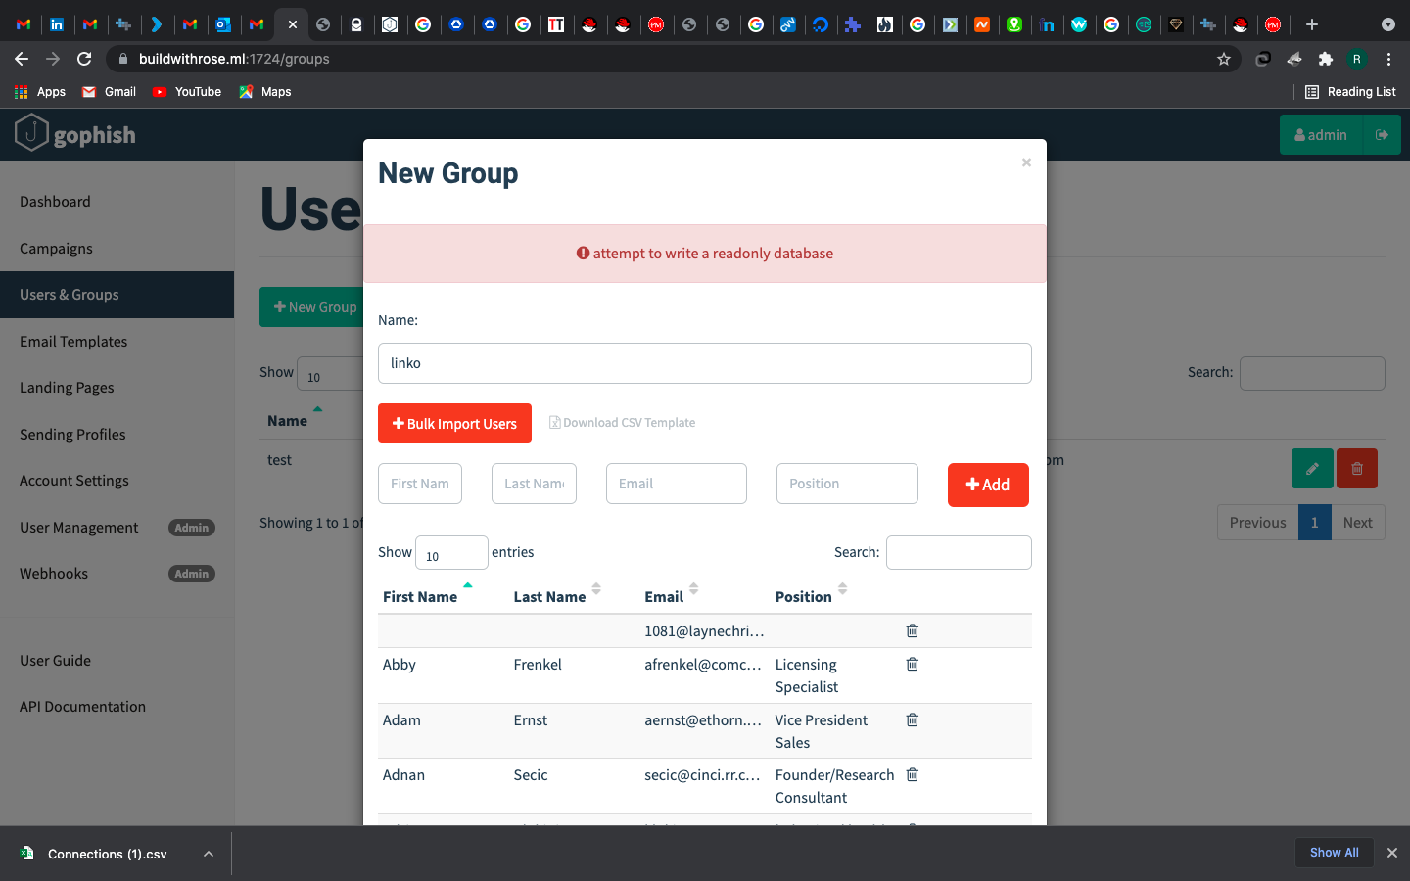The image size is (1410, 881).
Task: Focus the group Name field
Action: 705,363
